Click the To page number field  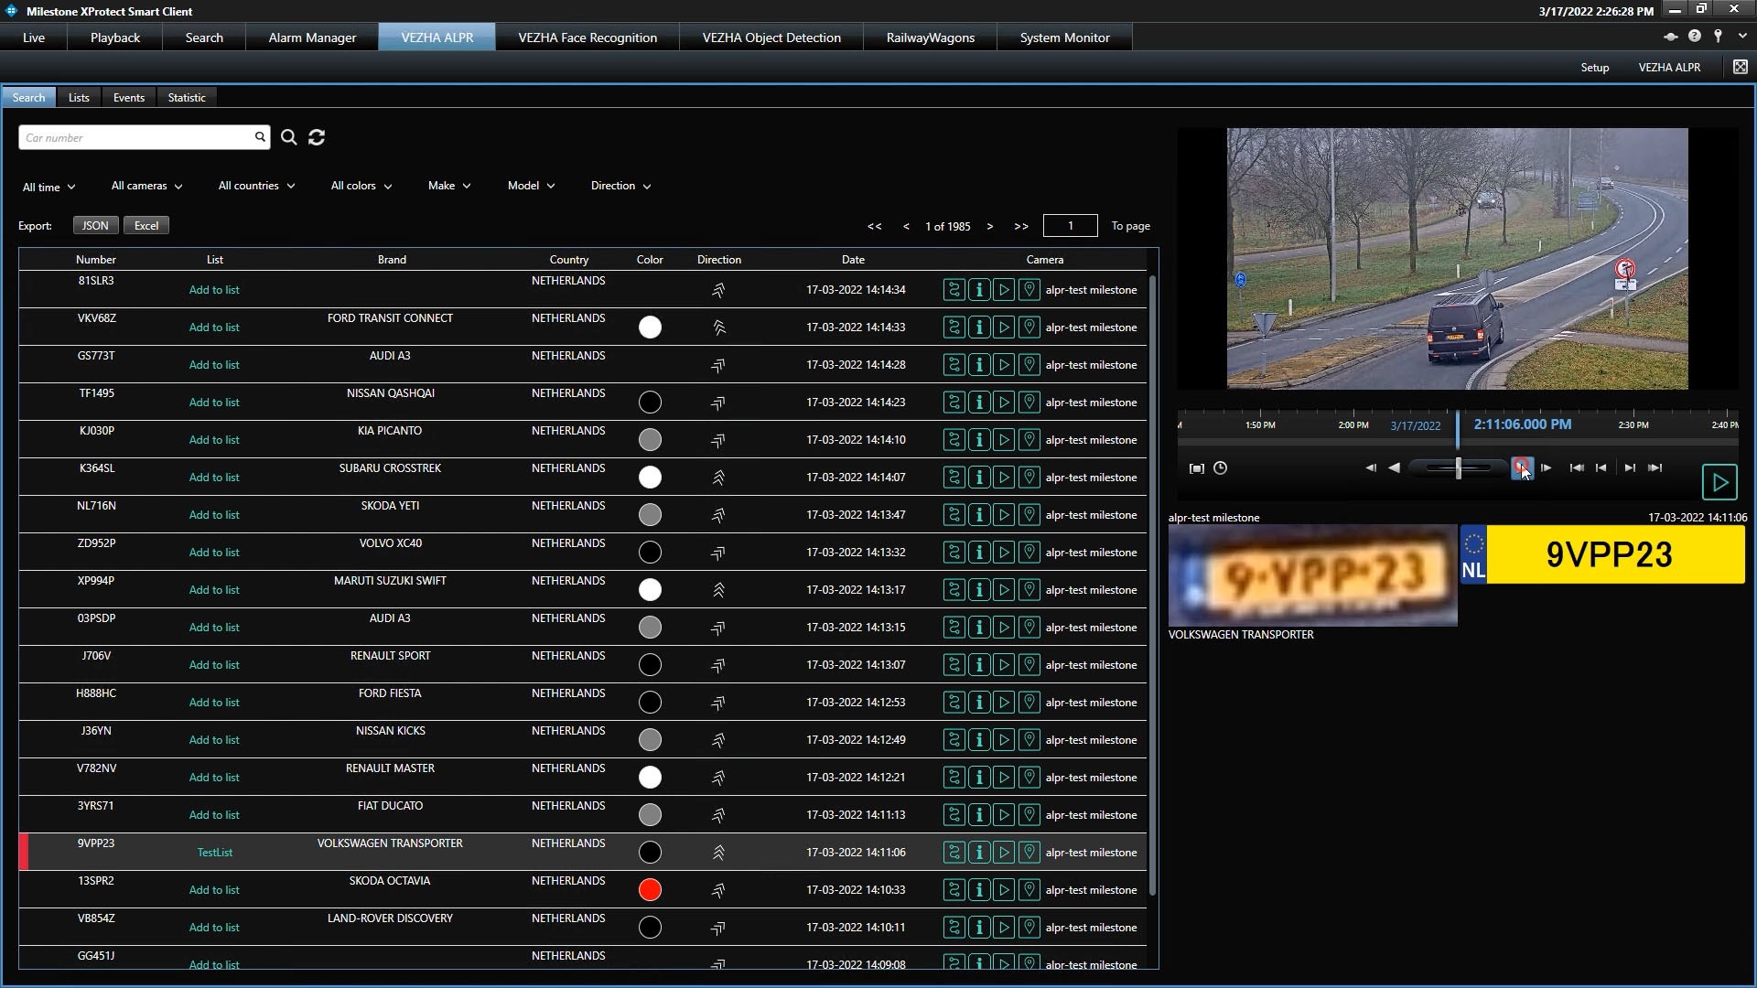[x=1070, y=226]
